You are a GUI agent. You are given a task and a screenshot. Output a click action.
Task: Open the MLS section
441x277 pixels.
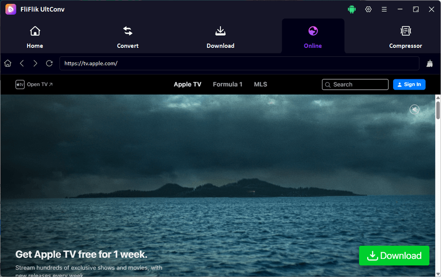click(260, 84)
